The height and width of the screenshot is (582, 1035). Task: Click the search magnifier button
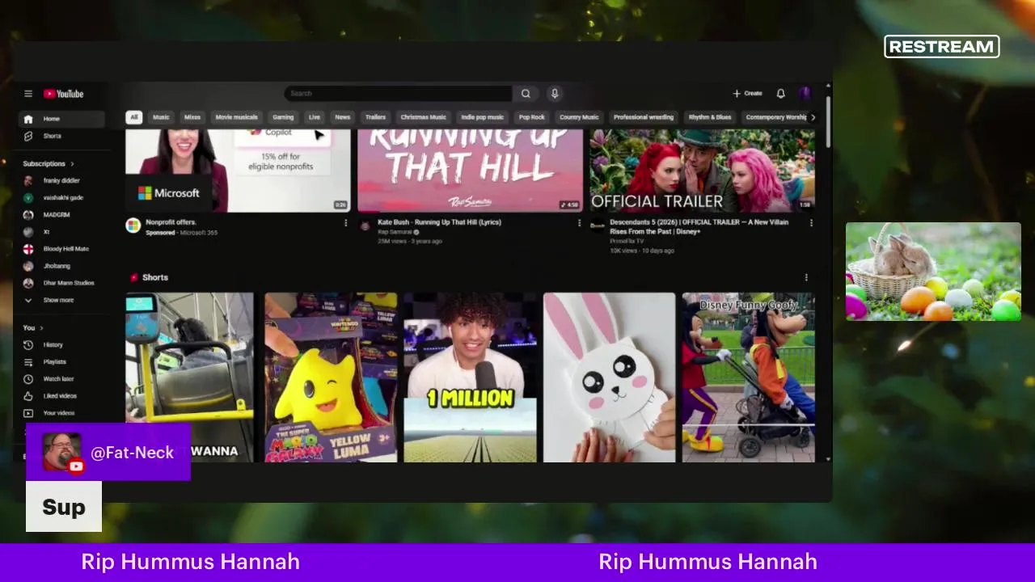pos(526,94)
